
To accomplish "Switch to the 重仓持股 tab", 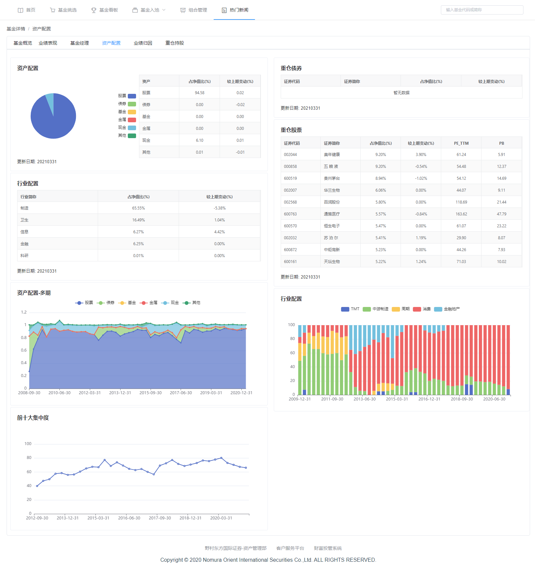I will click(175, 43).
